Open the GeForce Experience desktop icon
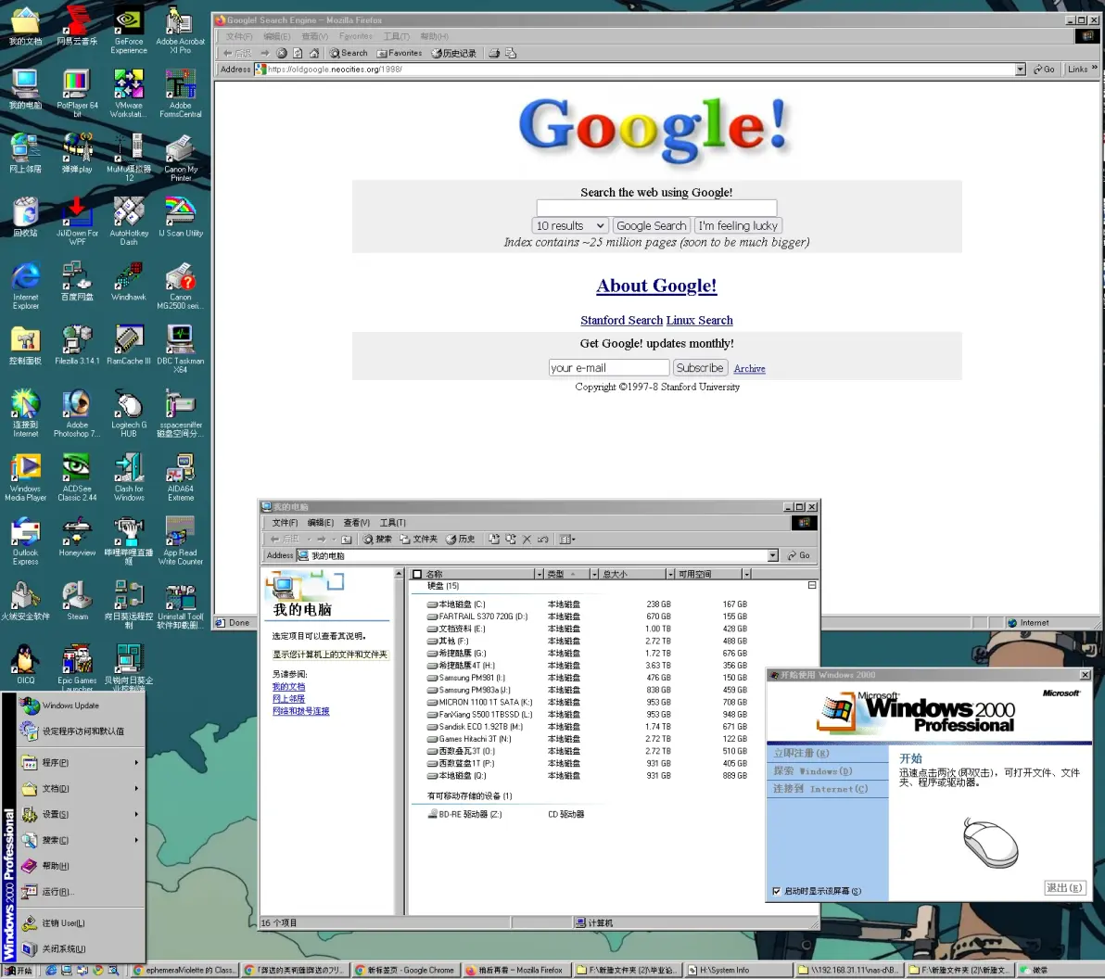 (128, 31)
